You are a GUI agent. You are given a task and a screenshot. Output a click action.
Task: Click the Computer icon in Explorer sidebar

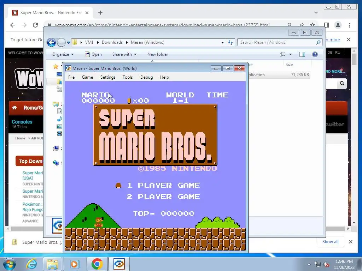56,148
